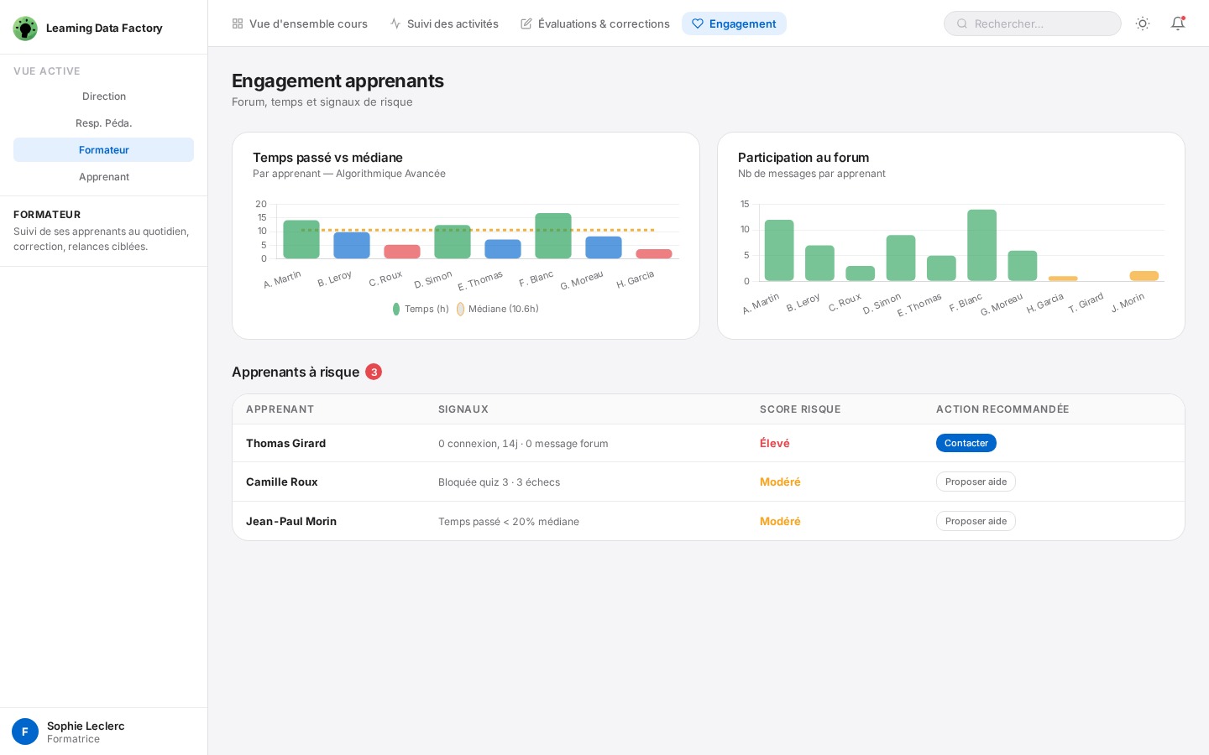
Task: Go to Évaluations & corrections tab
Action: (595, 23)
